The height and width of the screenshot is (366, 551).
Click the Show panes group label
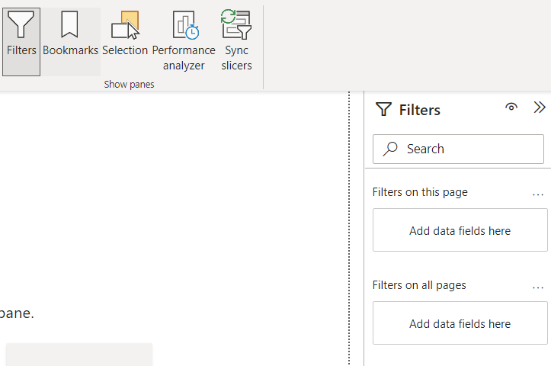tap(129, 85)
